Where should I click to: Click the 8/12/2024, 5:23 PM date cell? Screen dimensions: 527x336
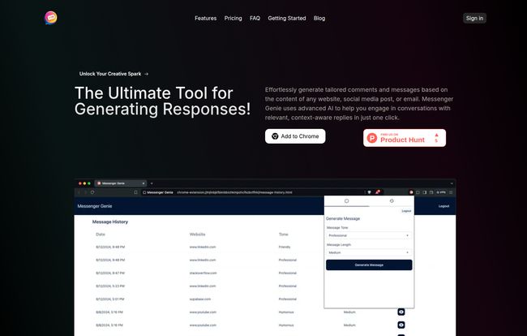[110, 286]
